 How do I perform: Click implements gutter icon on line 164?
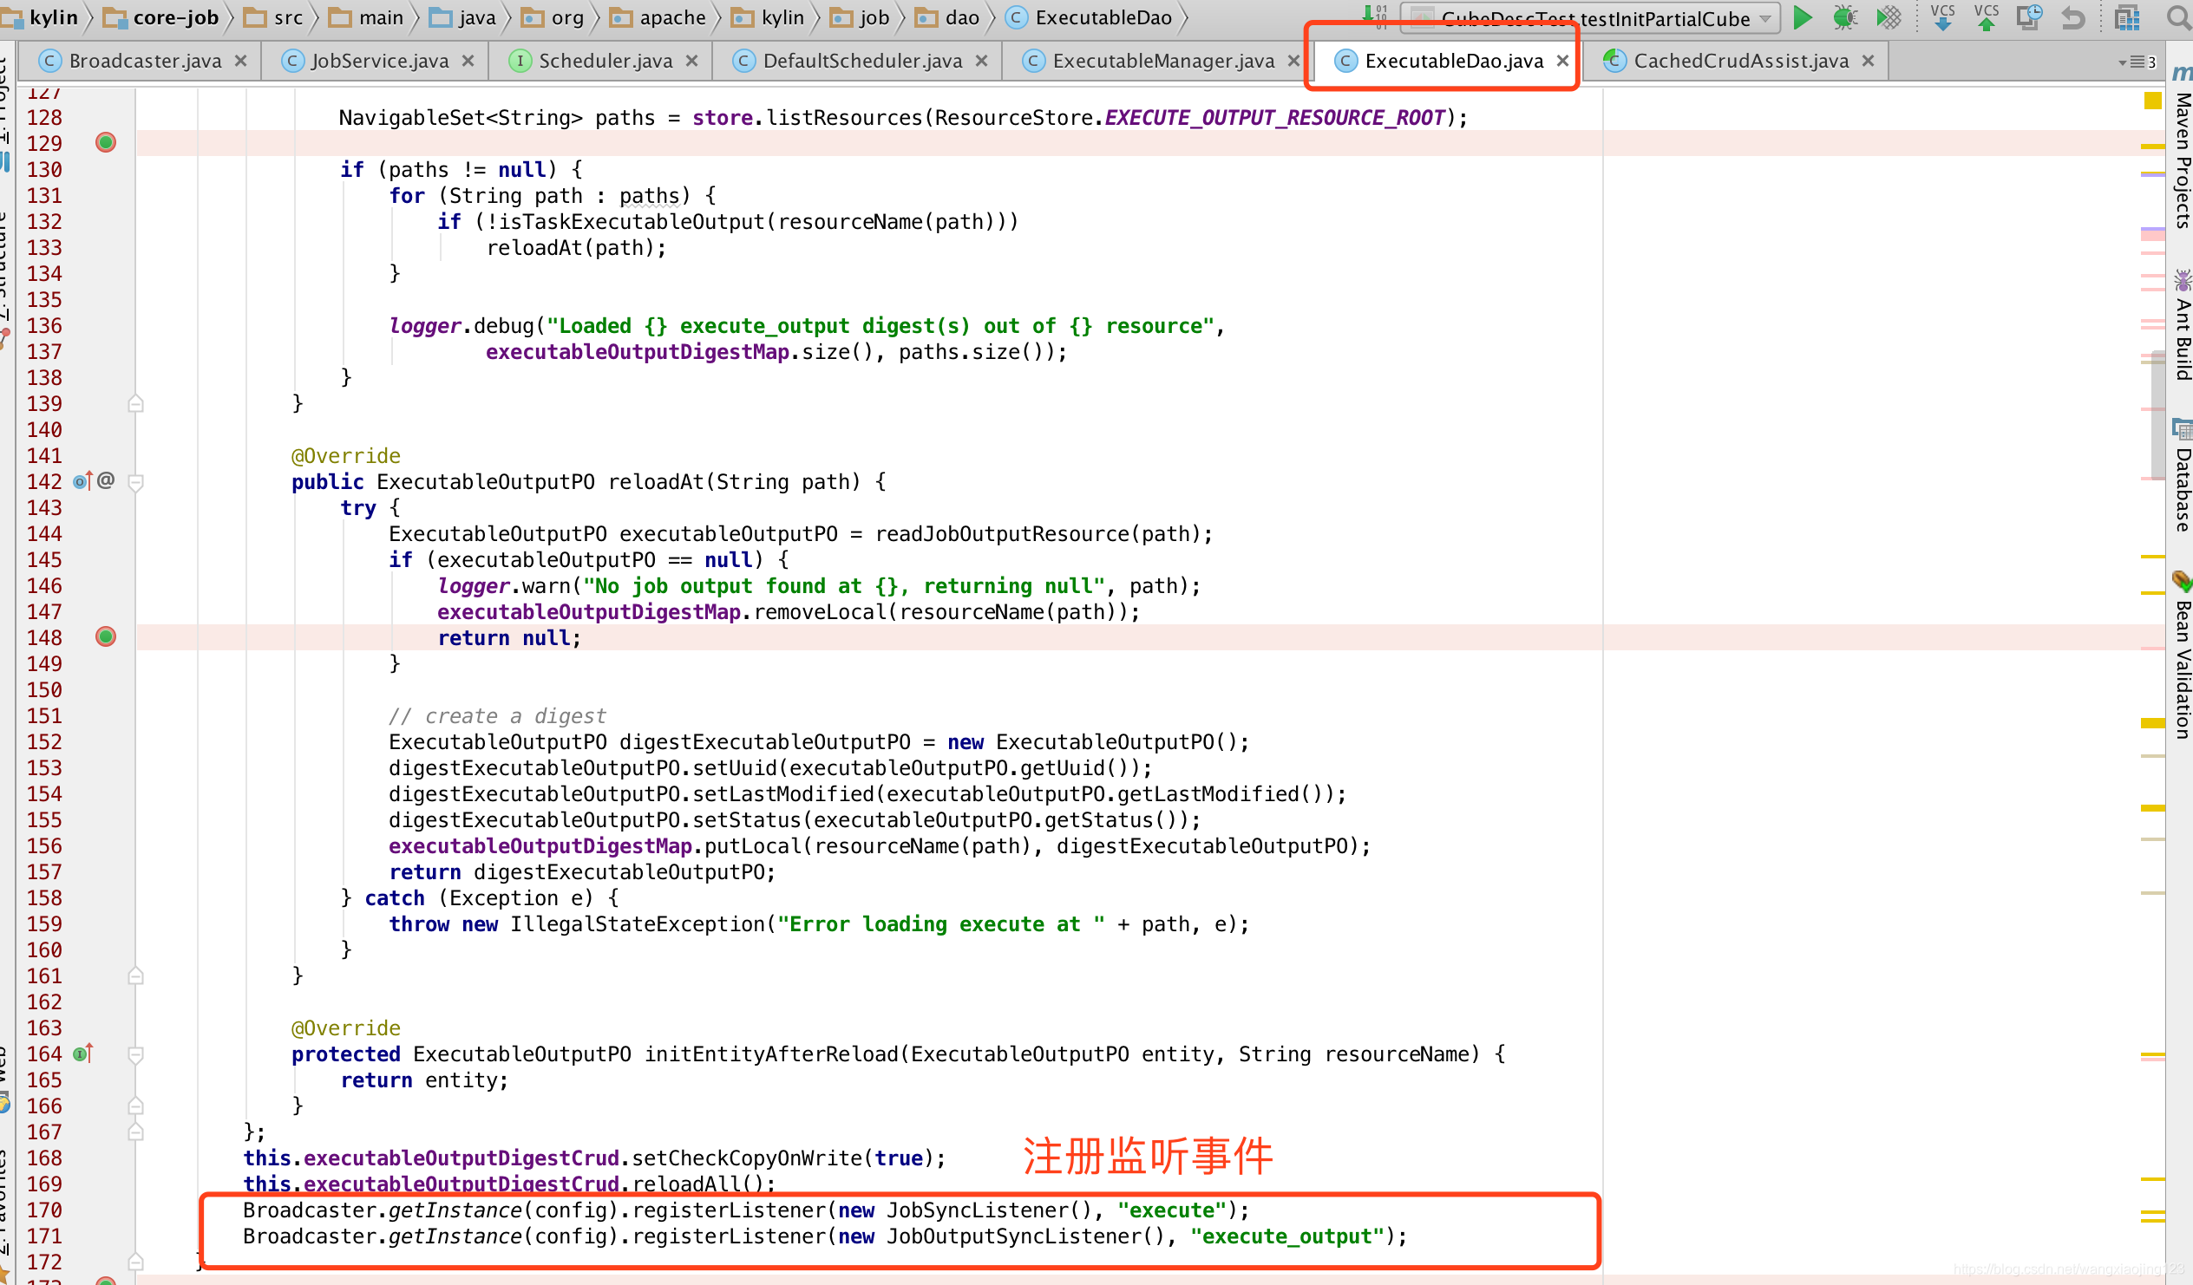[82, 1053]
